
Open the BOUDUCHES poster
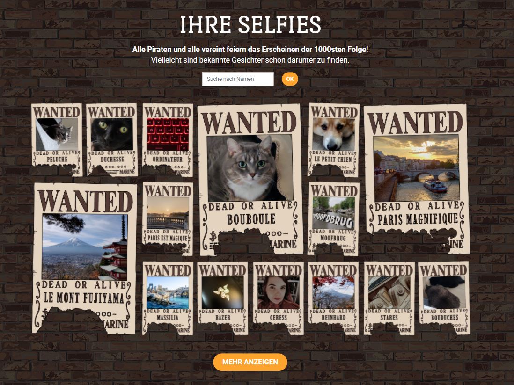(x=444, y=298)
